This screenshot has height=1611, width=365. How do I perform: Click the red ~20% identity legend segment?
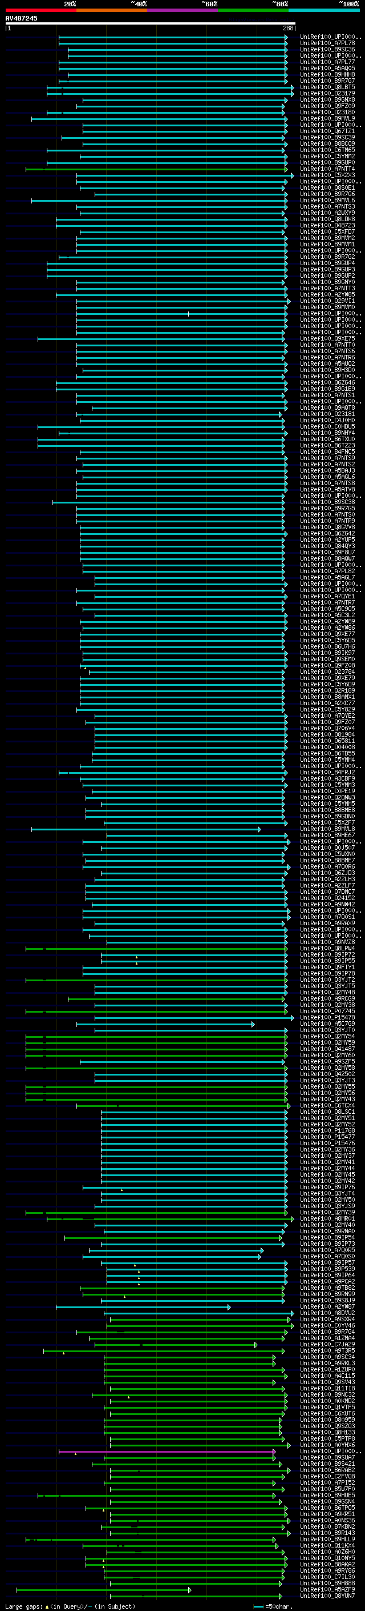tap(40, 11)
